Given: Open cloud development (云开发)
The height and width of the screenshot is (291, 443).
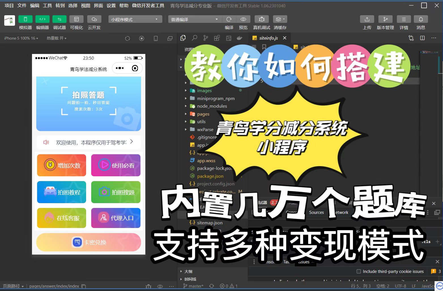Looking at the screenshot, I should (94, 19).
